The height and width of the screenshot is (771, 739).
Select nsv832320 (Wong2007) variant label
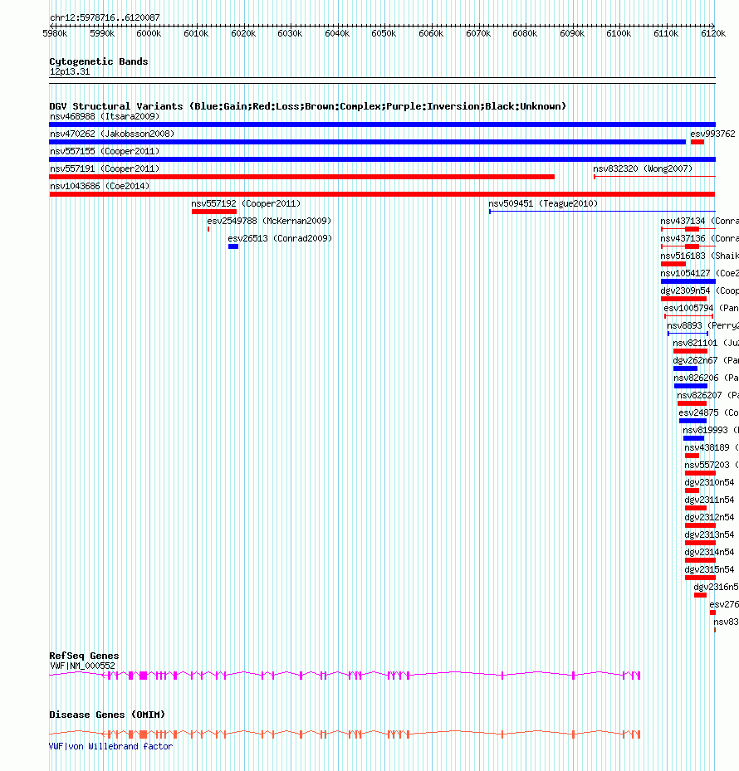(x=643, y=168)
